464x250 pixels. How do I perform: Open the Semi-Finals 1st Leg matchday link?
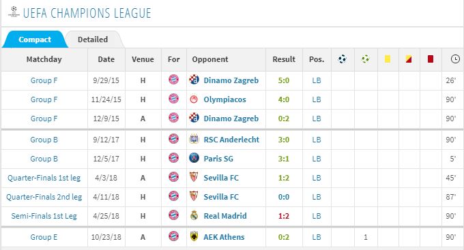[x=44, y=216]
